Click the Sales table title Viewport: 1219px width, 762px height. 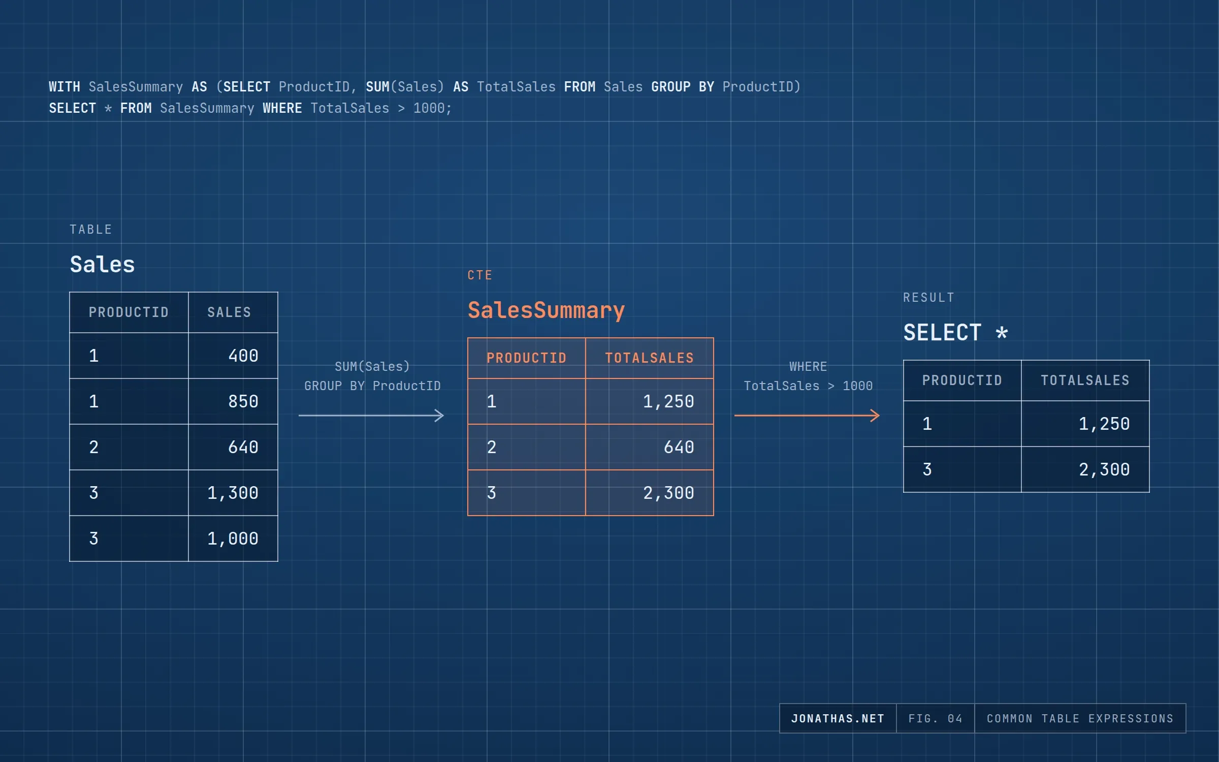pyautogui.click(x=102, y=264)
